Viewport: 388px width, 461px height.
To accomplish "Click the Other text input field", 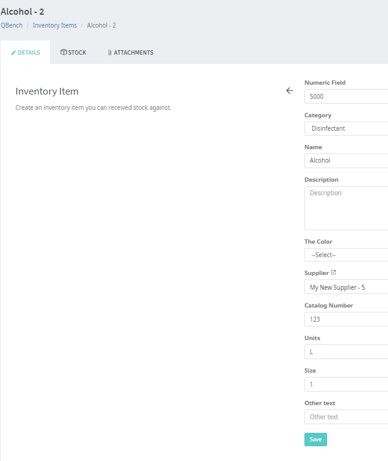I will pyautogui.click(x=346, y=417).
